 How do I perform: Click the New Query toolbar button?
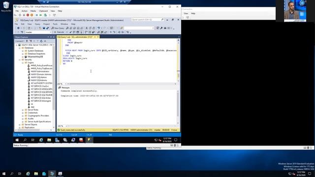(58, 28)
